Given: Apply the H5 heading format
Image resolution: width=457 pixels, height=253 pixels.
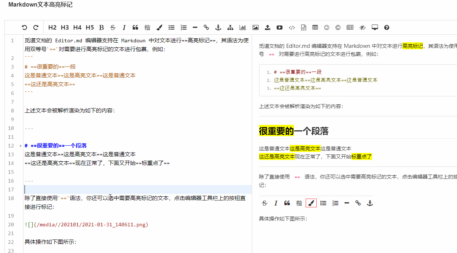Looking at the screenshot, I should (90, 27).
